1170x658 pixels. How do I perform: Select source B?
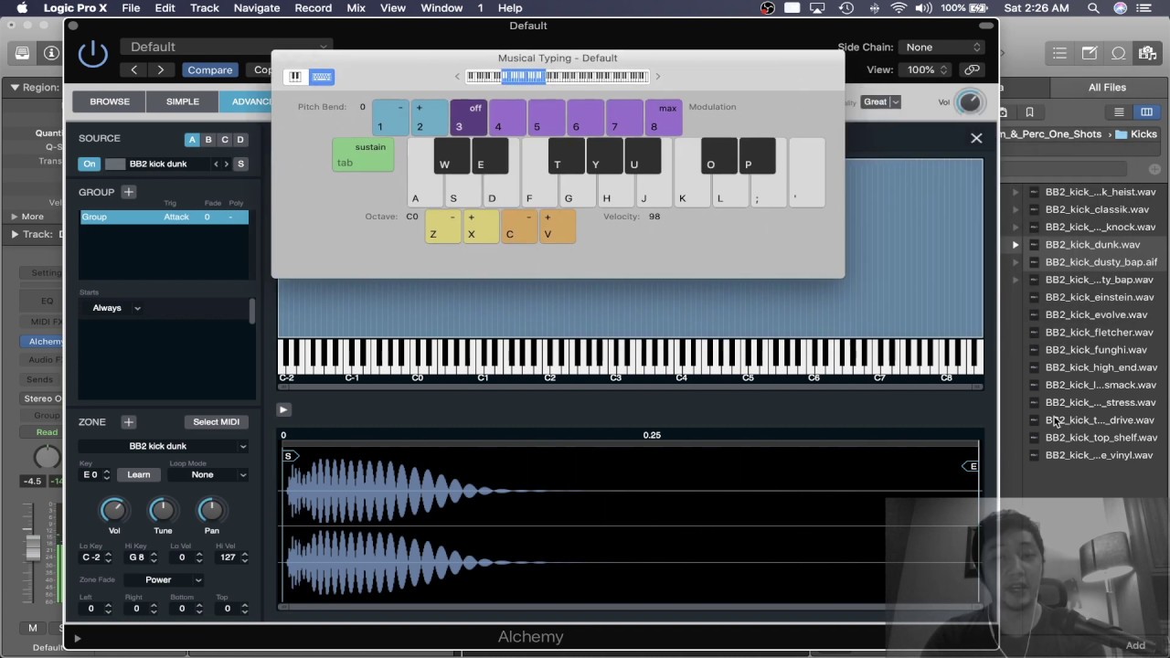pos(208,140)
